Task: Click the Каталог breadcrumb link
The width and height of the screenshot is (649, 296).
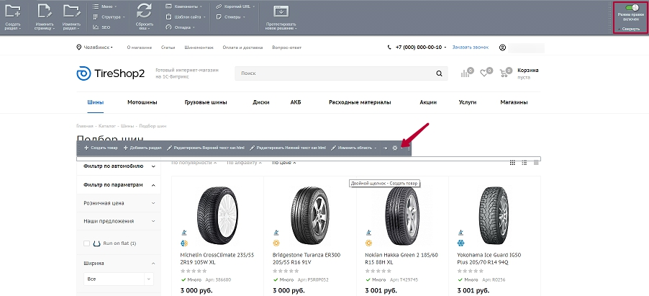Action: click(106, 126)
